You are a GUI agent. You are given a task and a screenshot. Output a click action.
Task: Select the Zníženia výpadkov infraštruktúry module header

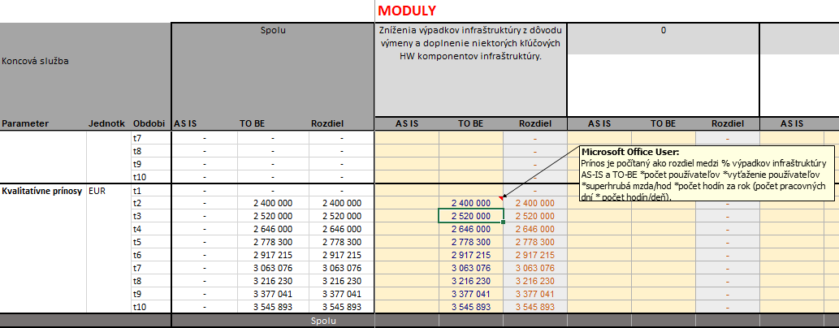tap(471, 69)
